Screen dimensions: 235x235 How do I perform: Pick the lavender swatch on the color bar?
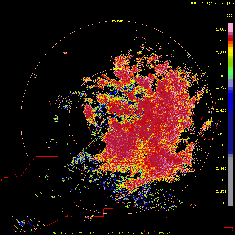[x=231, y=83]
